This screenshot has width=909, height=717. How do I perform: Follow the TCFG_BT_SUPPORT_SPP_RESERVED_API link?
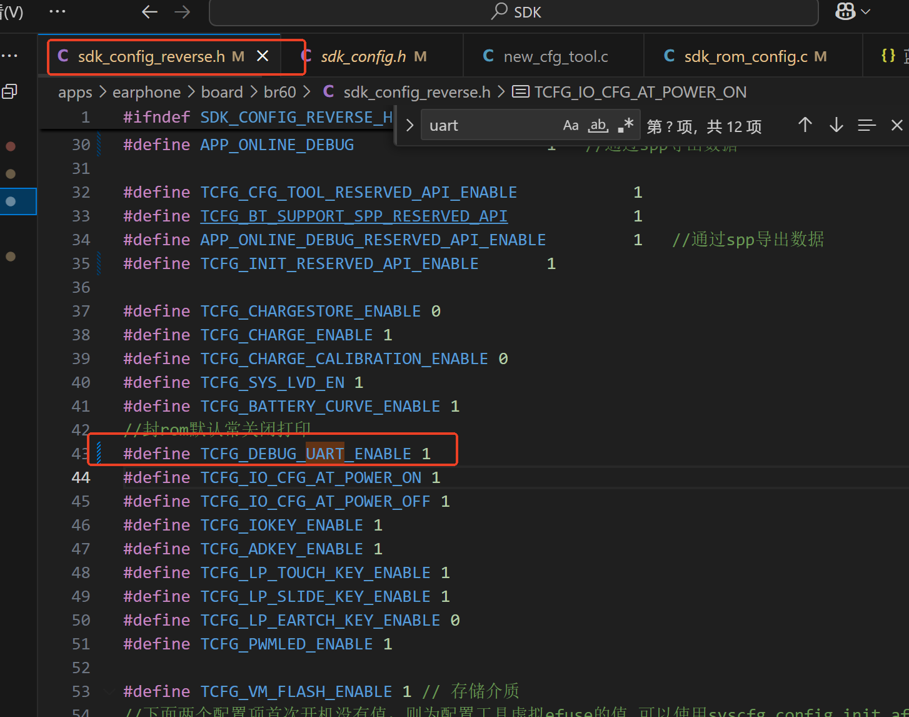(354, 216)
